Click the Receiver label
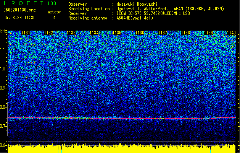 point(77,13)
